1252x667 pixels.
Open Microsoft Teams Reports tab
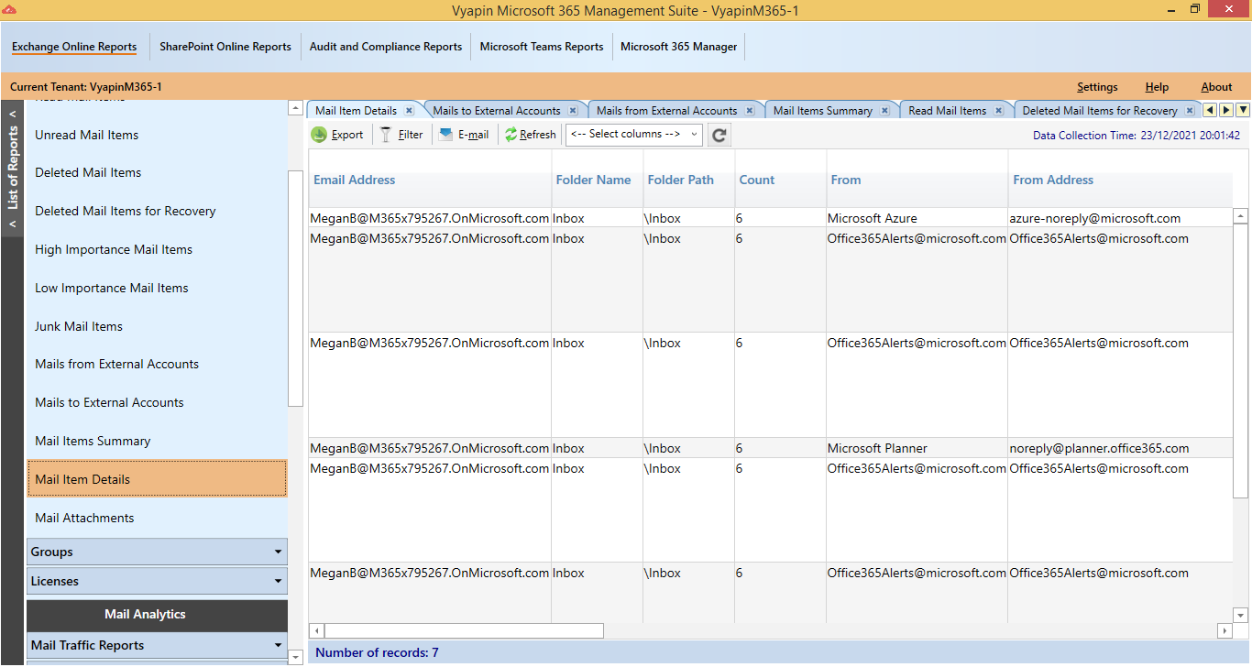coord(542,47)
